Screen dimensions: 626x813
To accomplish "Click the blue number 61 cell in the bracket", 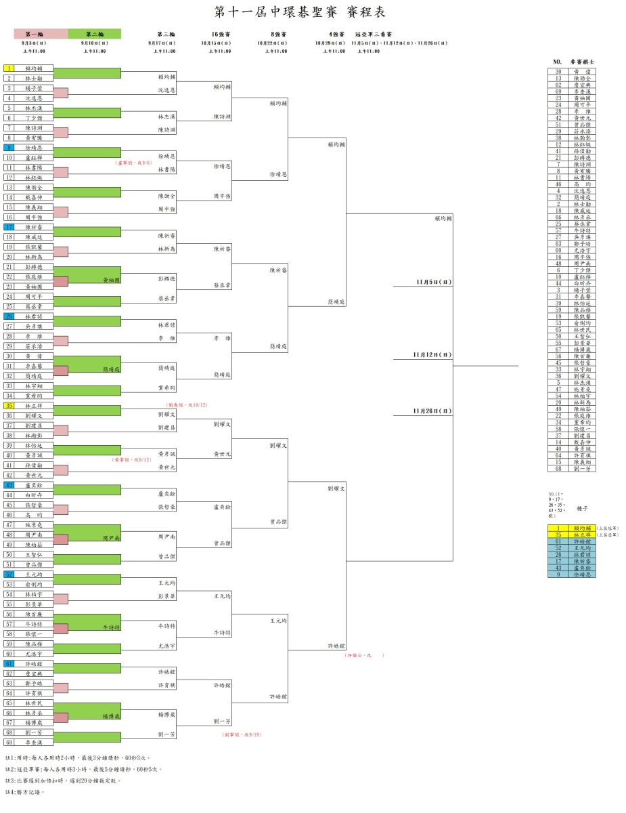I will [x=9, y=663].
